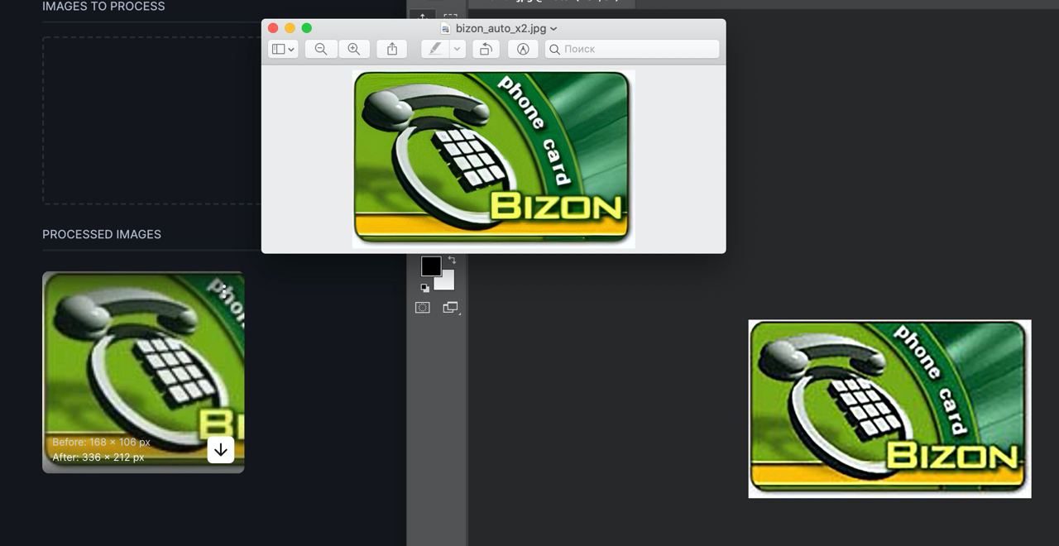Maximize the Preview window with green button

[307, 28]
